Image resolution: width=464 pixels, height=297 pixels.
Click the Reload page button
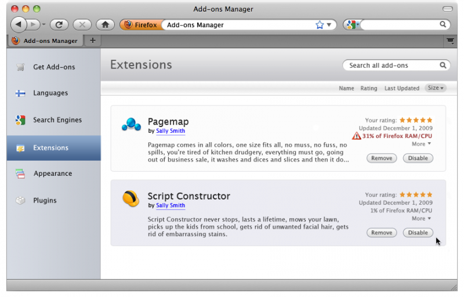[x=59, y=24]
